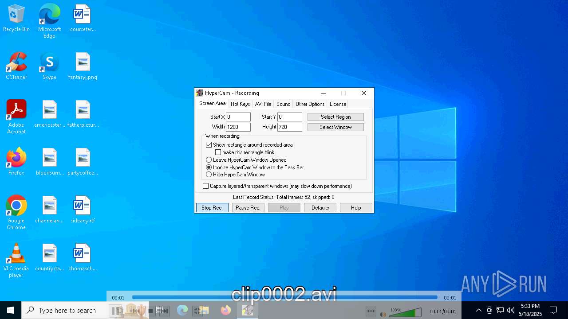Open the Recycle Bin desktop icon
Image resolution: width=568 pixels, height=319 pixels.
[16, 18]
